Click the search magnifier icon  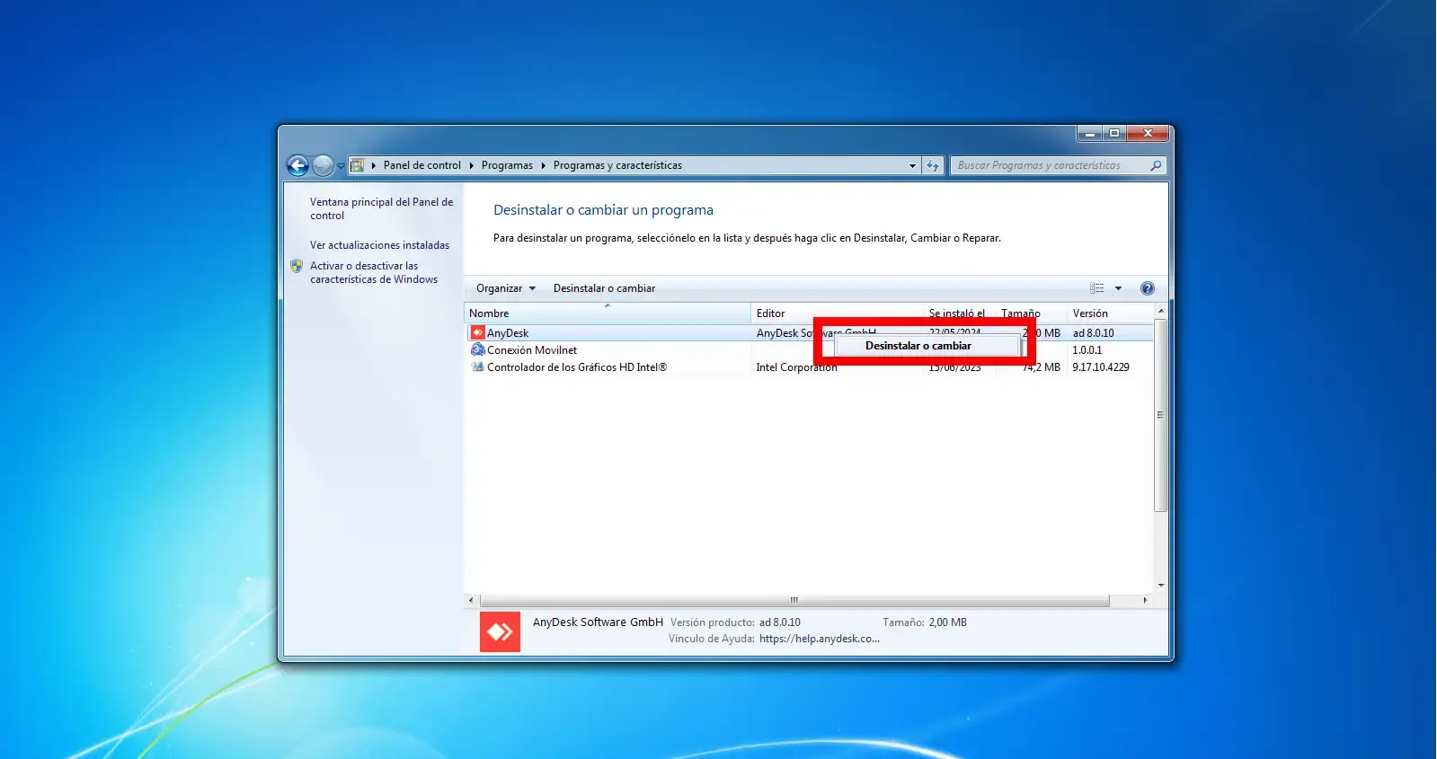pos(1157,165)
